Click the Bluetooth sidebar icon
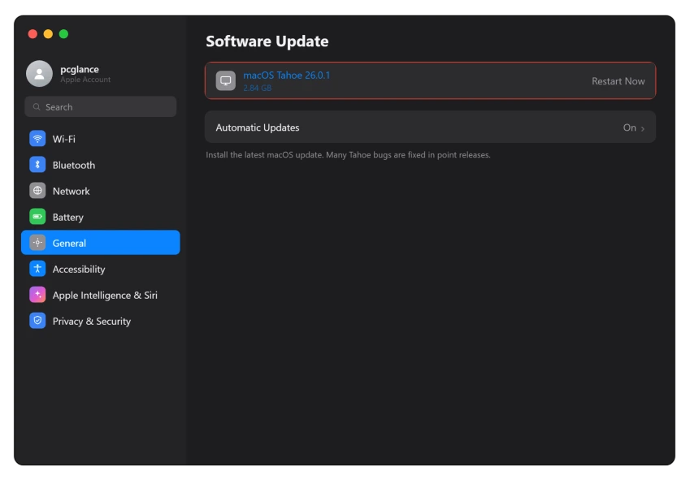 pos(37,165)
